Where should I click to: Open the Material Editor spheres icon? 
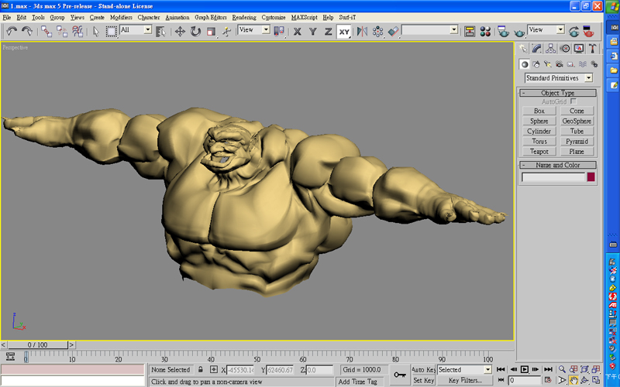[485, 31]
